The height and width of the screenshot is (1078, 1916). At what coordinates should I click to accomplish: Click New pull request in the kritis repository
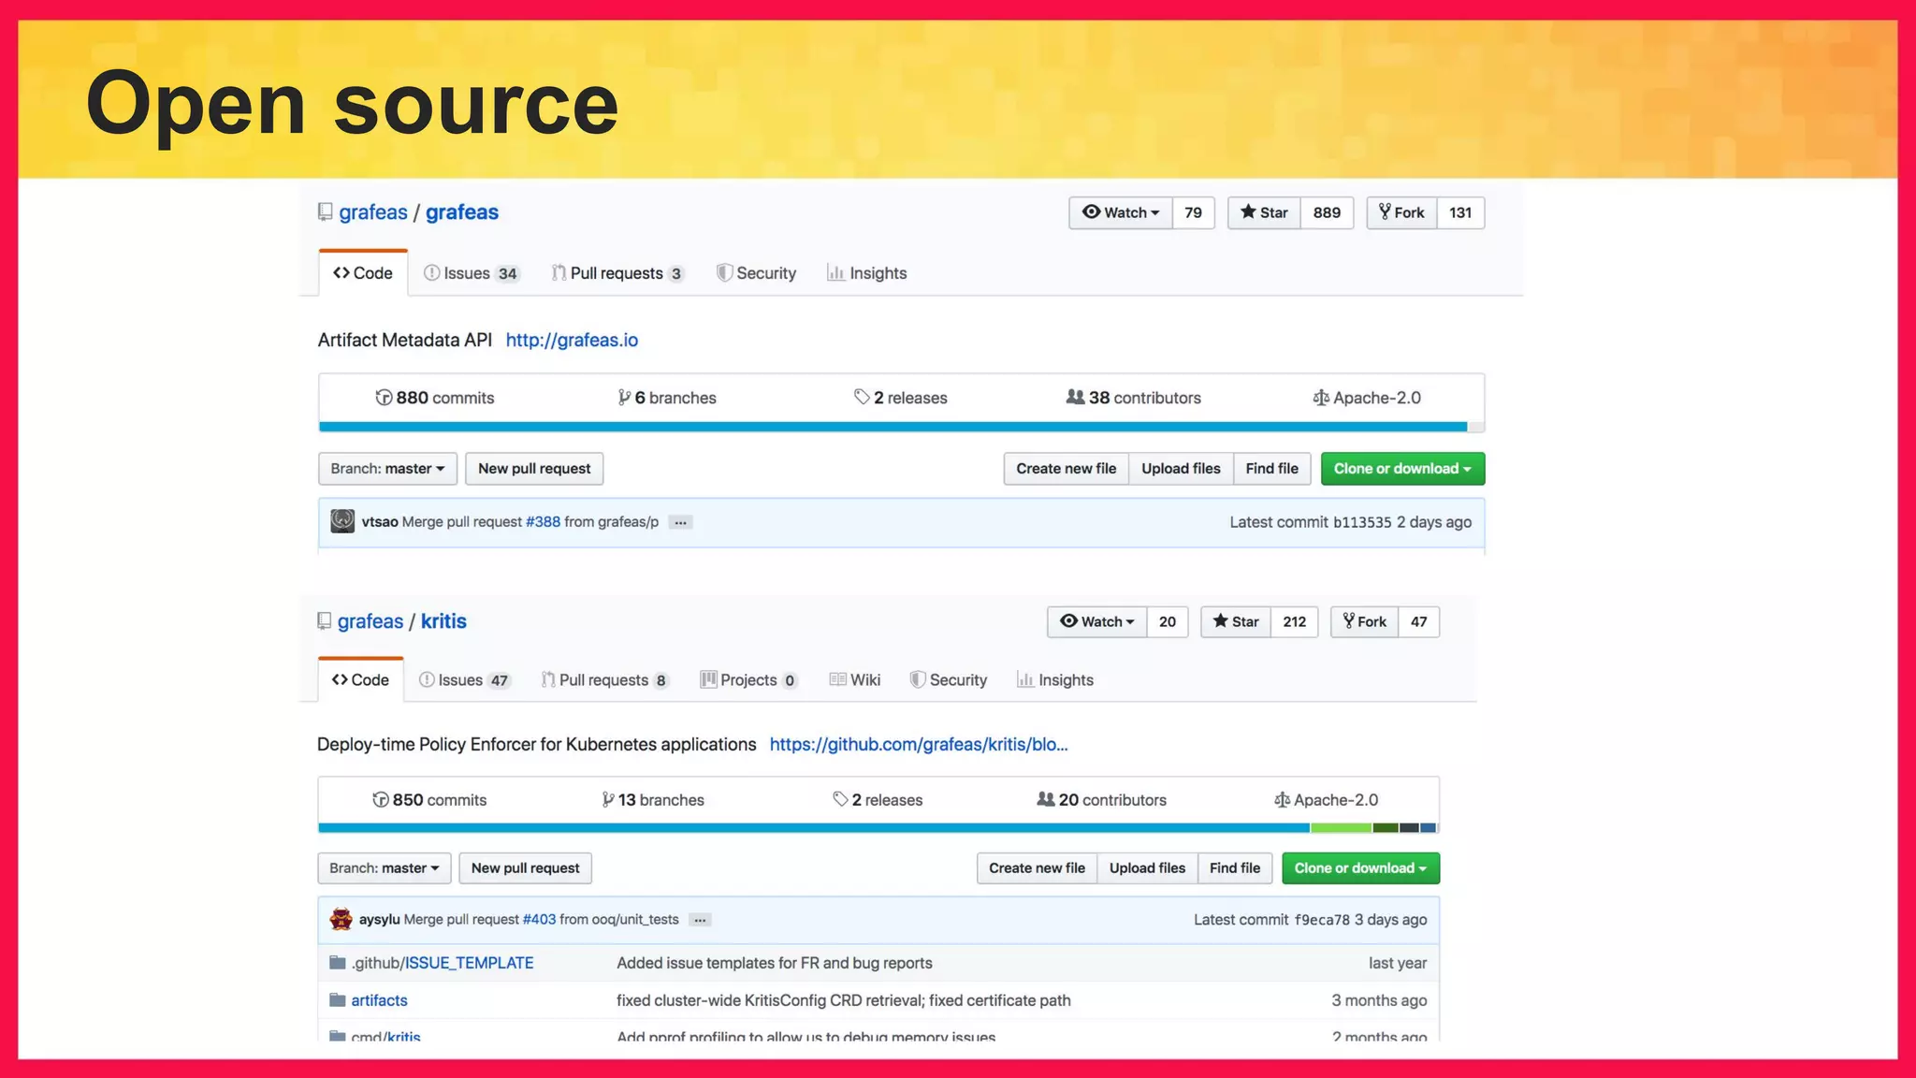(525, 868)
